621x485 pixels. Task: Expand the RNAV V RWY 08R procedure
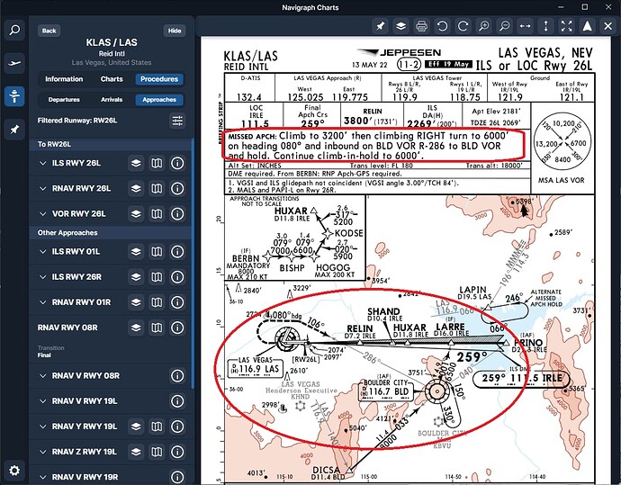tap(43, 375)
